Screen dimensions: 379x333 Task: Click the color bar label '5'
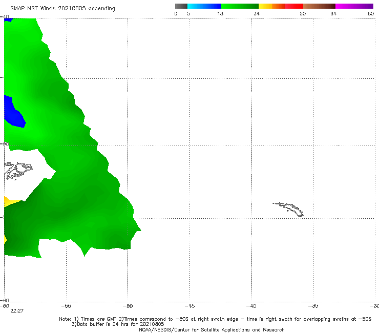[x=188, y=13]
